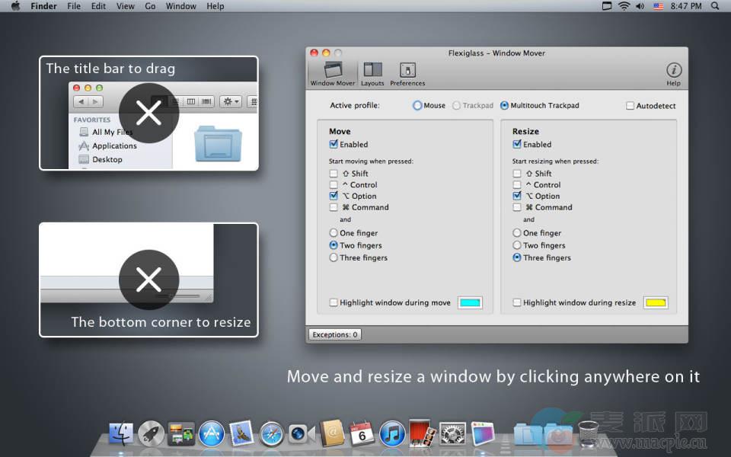Select the Window Mover toolbar icon

(332, 73)
